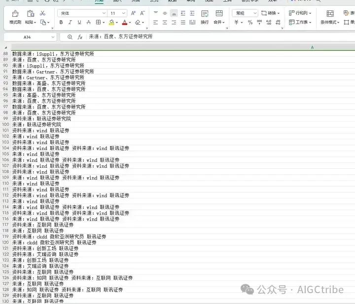Align cell content to top
Screen dimensions: 355x304
pyautogui.click(x=155, y=13)
